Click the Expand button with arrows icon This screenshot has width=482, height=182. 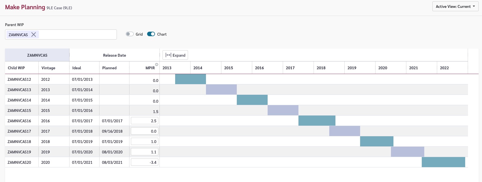[175, 55]
